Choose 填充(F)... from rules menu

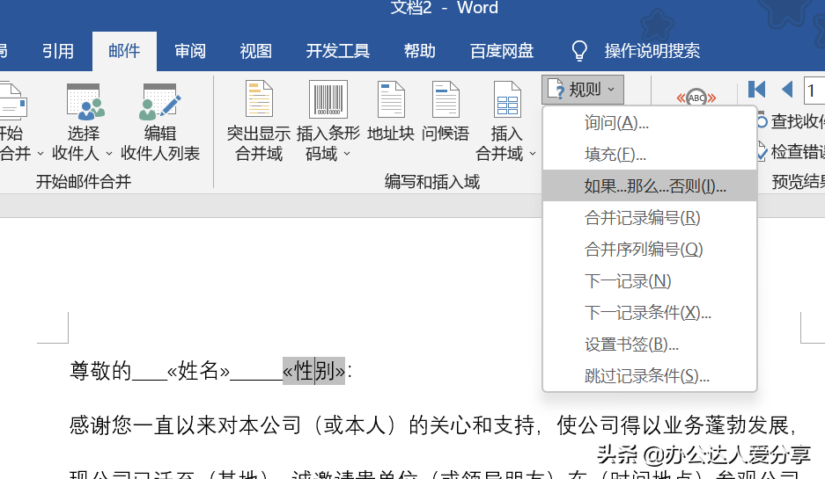(650, 155)
